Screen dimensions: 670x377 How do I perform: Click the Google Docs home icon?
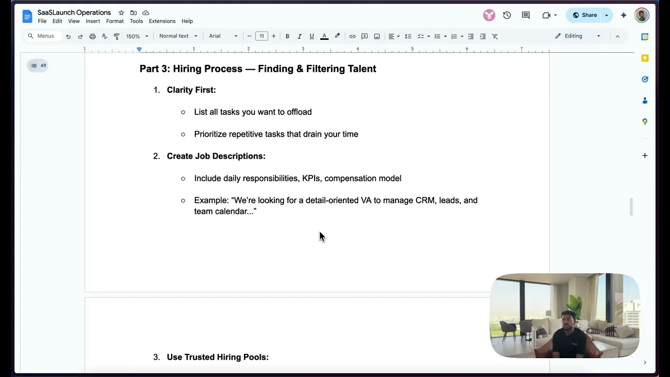tap(27, 16)
